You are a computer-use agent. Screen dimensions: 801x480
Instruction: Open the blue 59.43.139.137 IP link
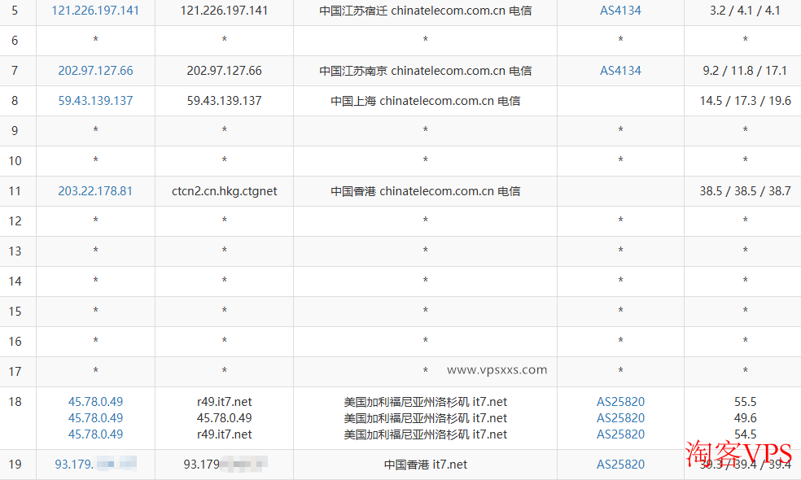click(95, 101)
